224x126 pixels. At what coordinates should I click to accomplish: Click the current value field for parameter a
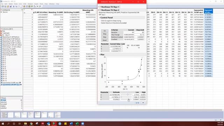[115, 46]
